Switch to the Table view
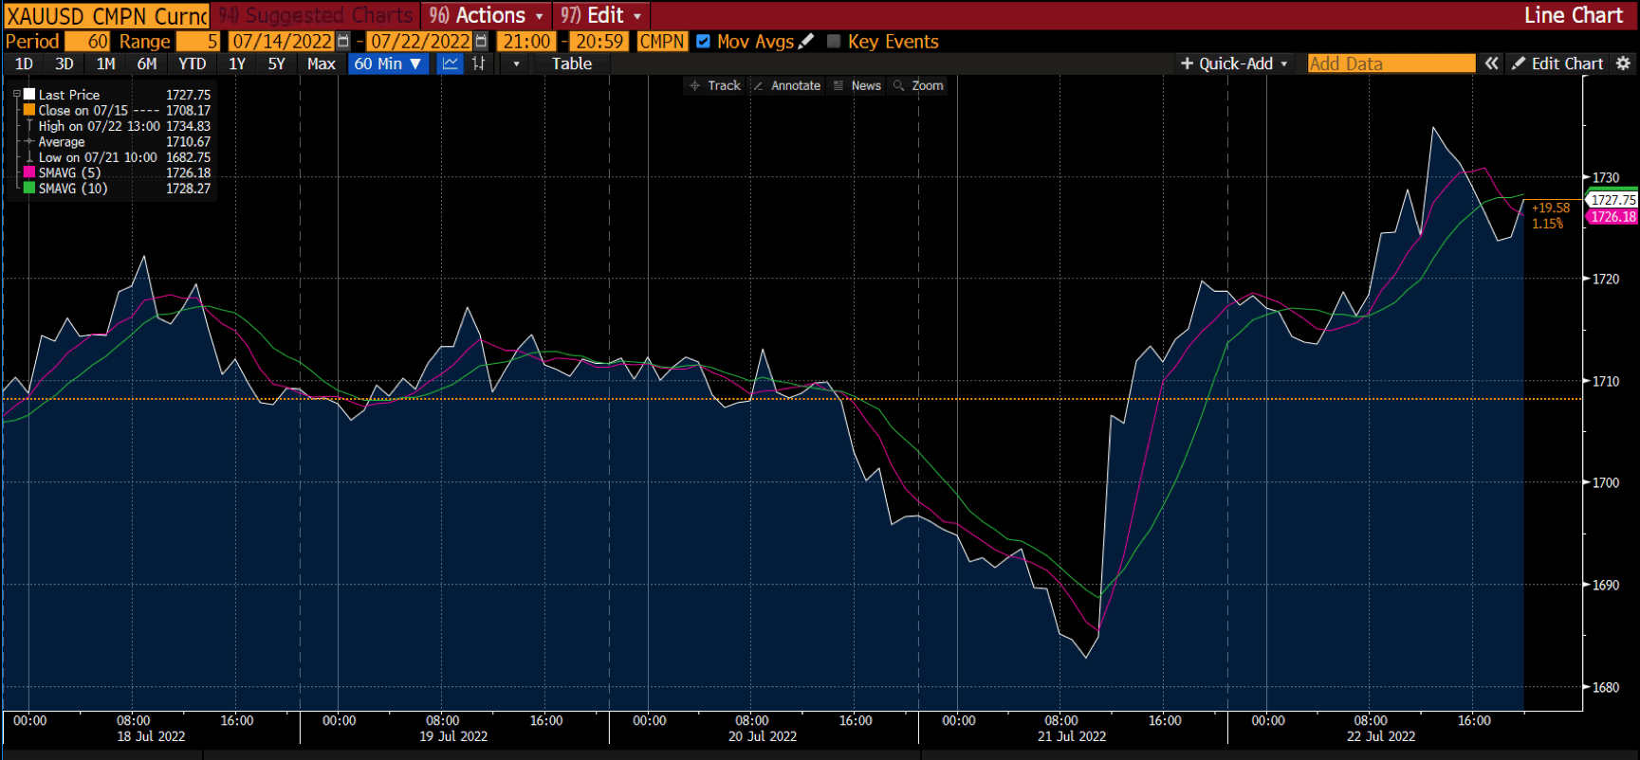The height and width of the screenshot is (760, 1640). [571, 63]
